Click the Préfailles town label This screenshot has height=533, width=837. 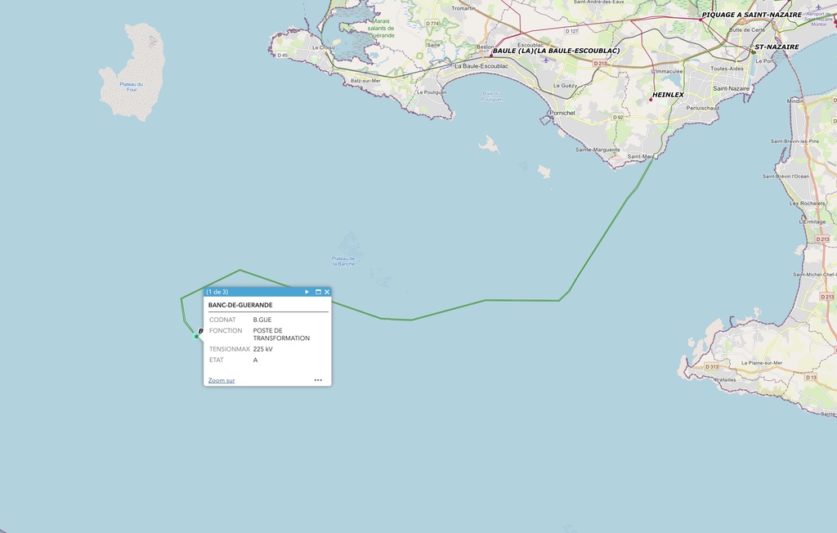pos(725,380)
